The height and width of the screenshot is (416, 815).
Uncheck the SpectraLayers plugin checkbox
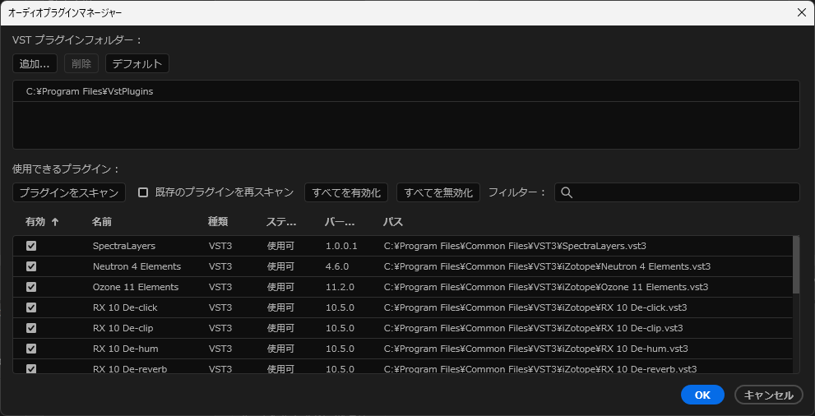[31, 246]
